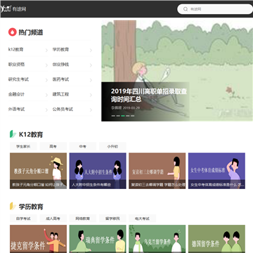Screen dimensions: 253x253
Task: Select the first carousel indicator dash
Action: [x=113, y=116]
